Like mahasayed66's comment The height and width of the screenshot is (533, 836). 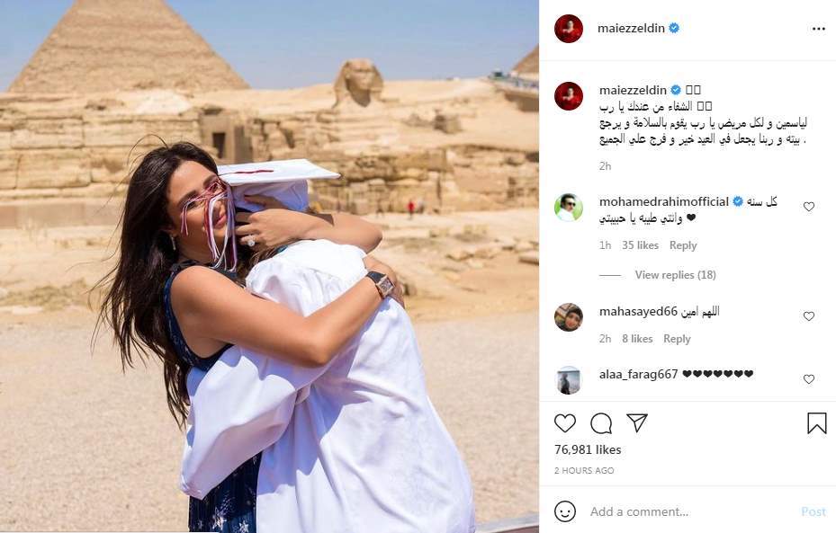tap(809, 316)
